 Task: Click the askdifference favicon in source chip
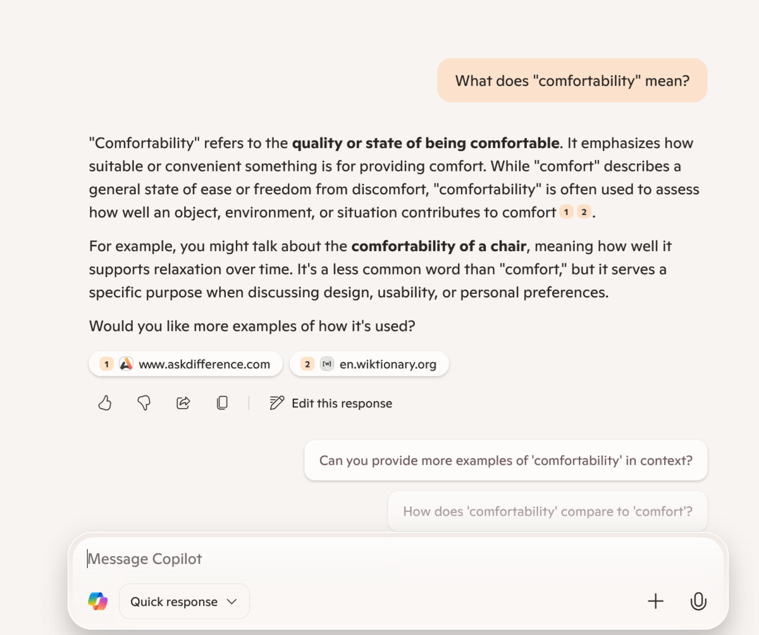126,364
